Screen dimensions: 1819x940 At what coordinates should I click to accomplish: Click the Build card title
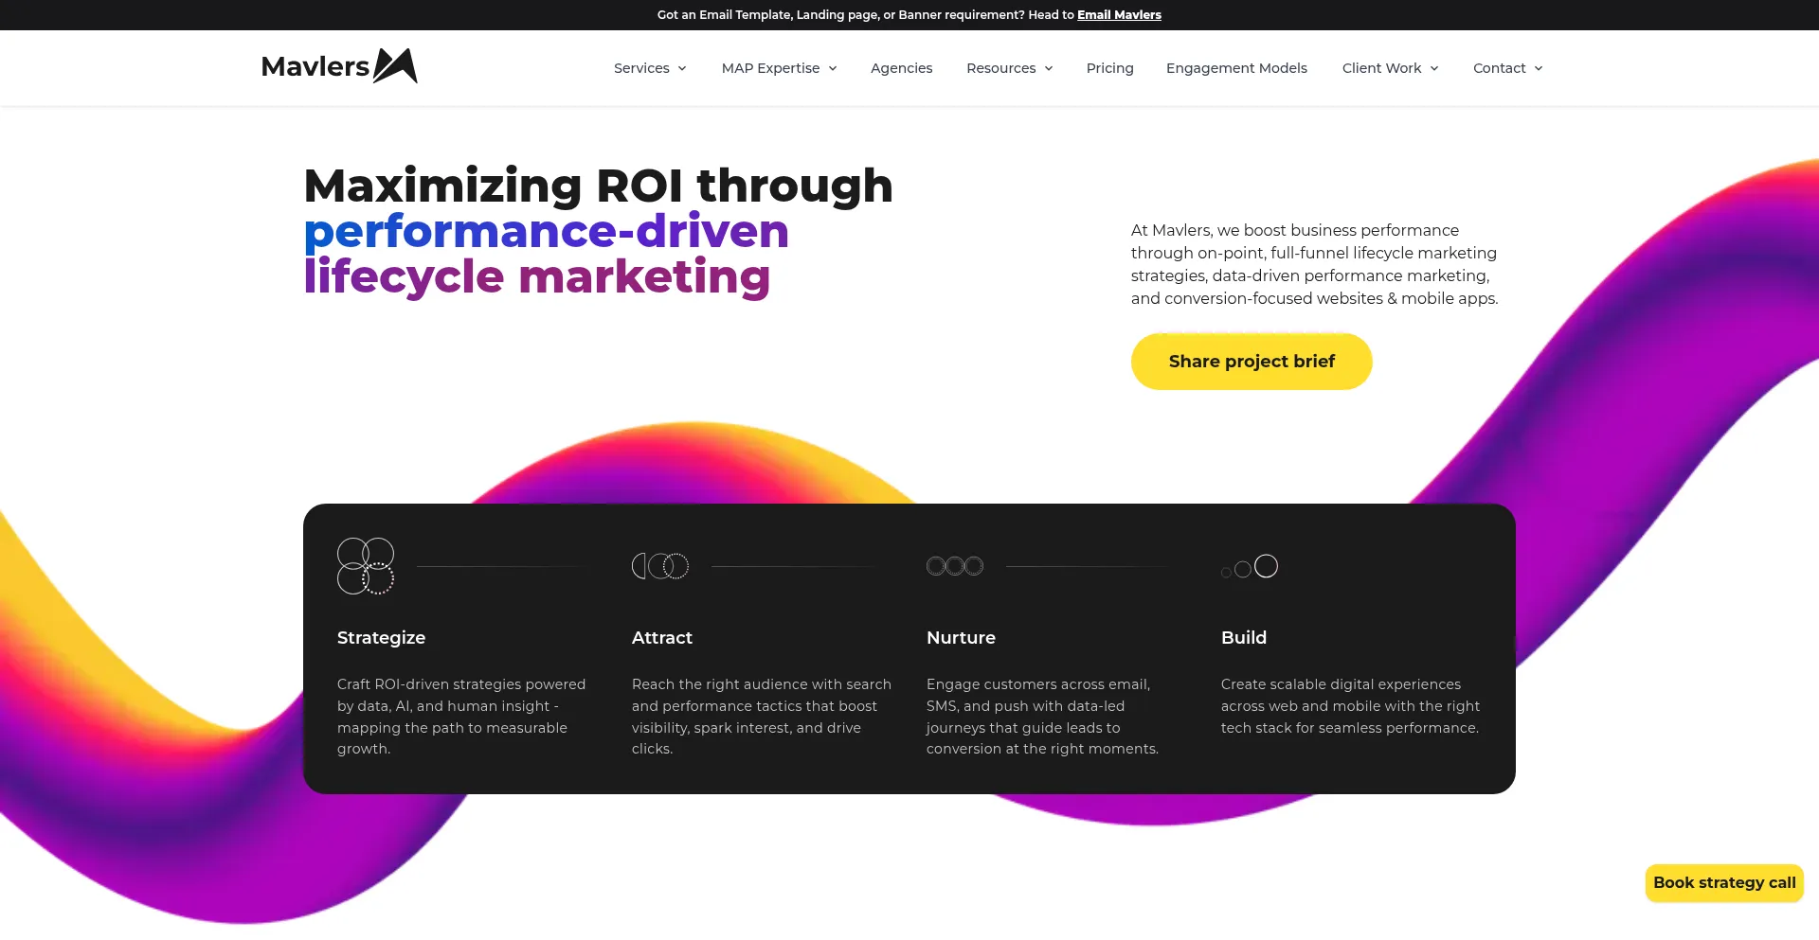click(x=1244, y=638)
